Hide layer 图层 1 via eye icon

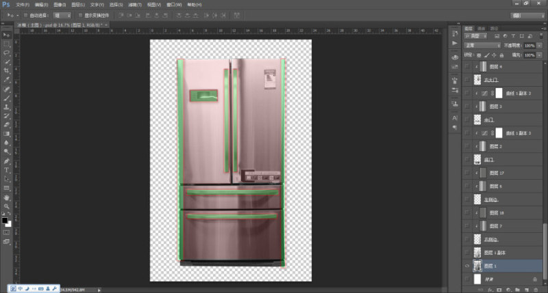467,266
